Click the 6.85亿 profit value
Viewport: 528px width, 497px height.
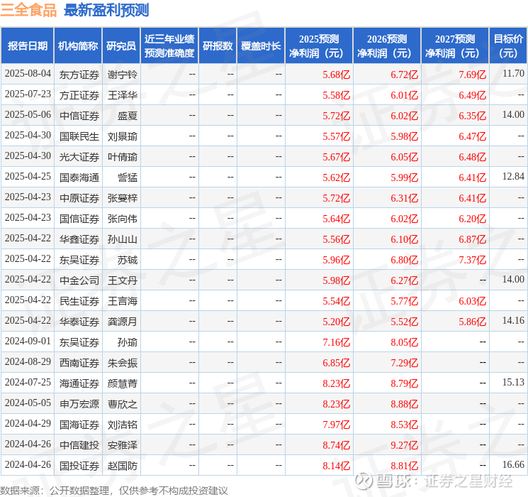pos(336,363)
